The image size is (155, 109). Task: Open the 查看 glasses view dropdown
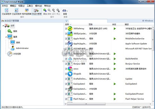(65, 12)
